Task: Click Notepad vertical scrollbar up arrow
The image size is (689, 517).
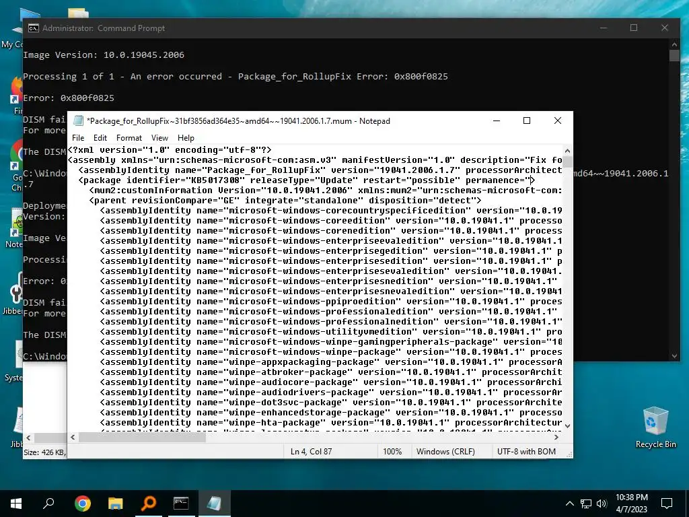Action: click(x=567, y=150)
